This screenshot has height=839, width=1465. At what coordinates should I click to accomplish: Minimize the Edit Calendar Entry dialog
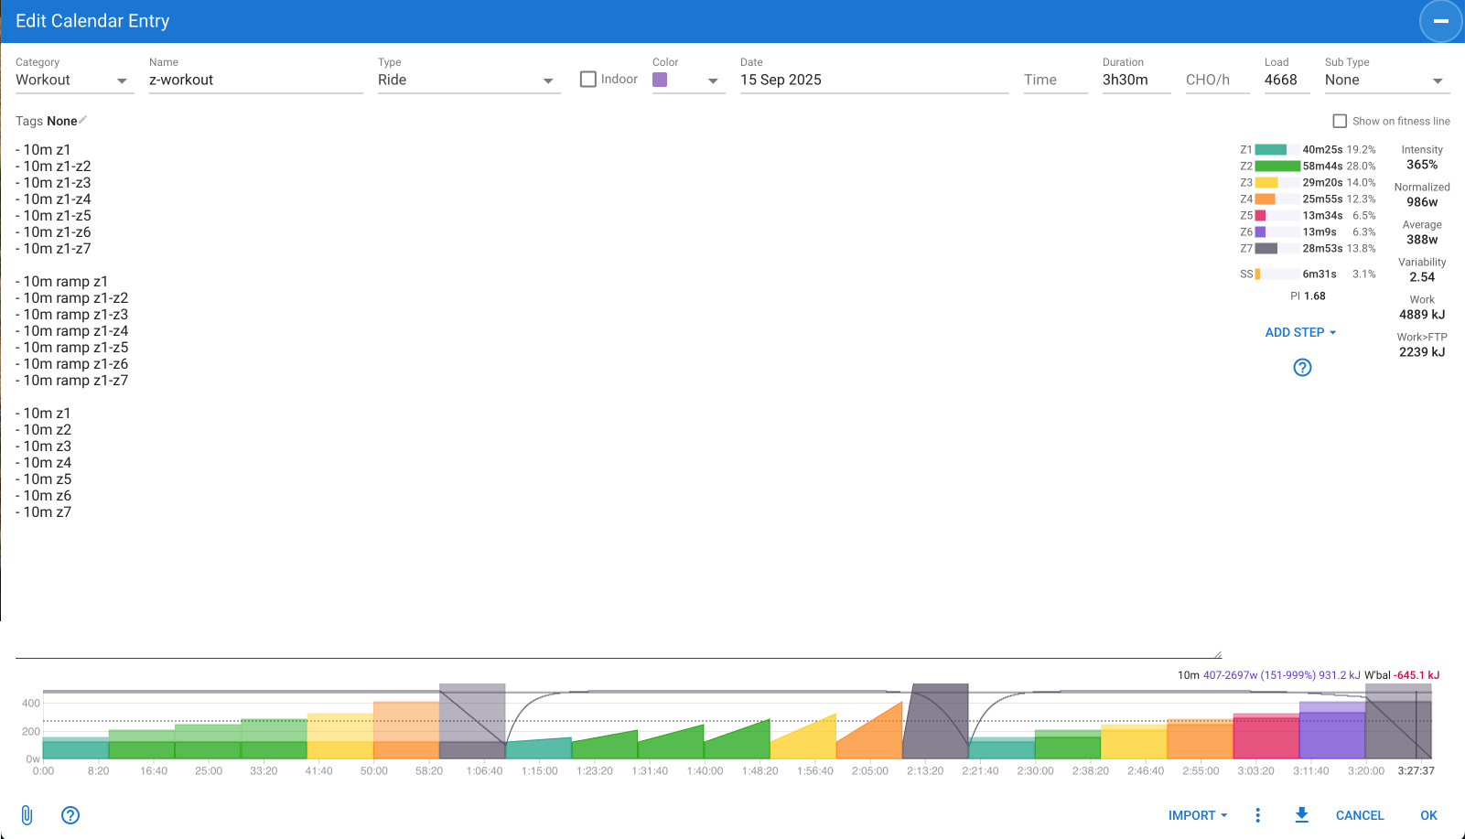coord(1440,21)
